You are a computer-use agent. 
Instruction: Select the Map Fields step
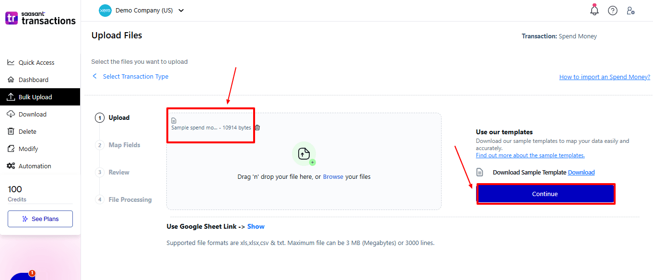tap(124, 145)
